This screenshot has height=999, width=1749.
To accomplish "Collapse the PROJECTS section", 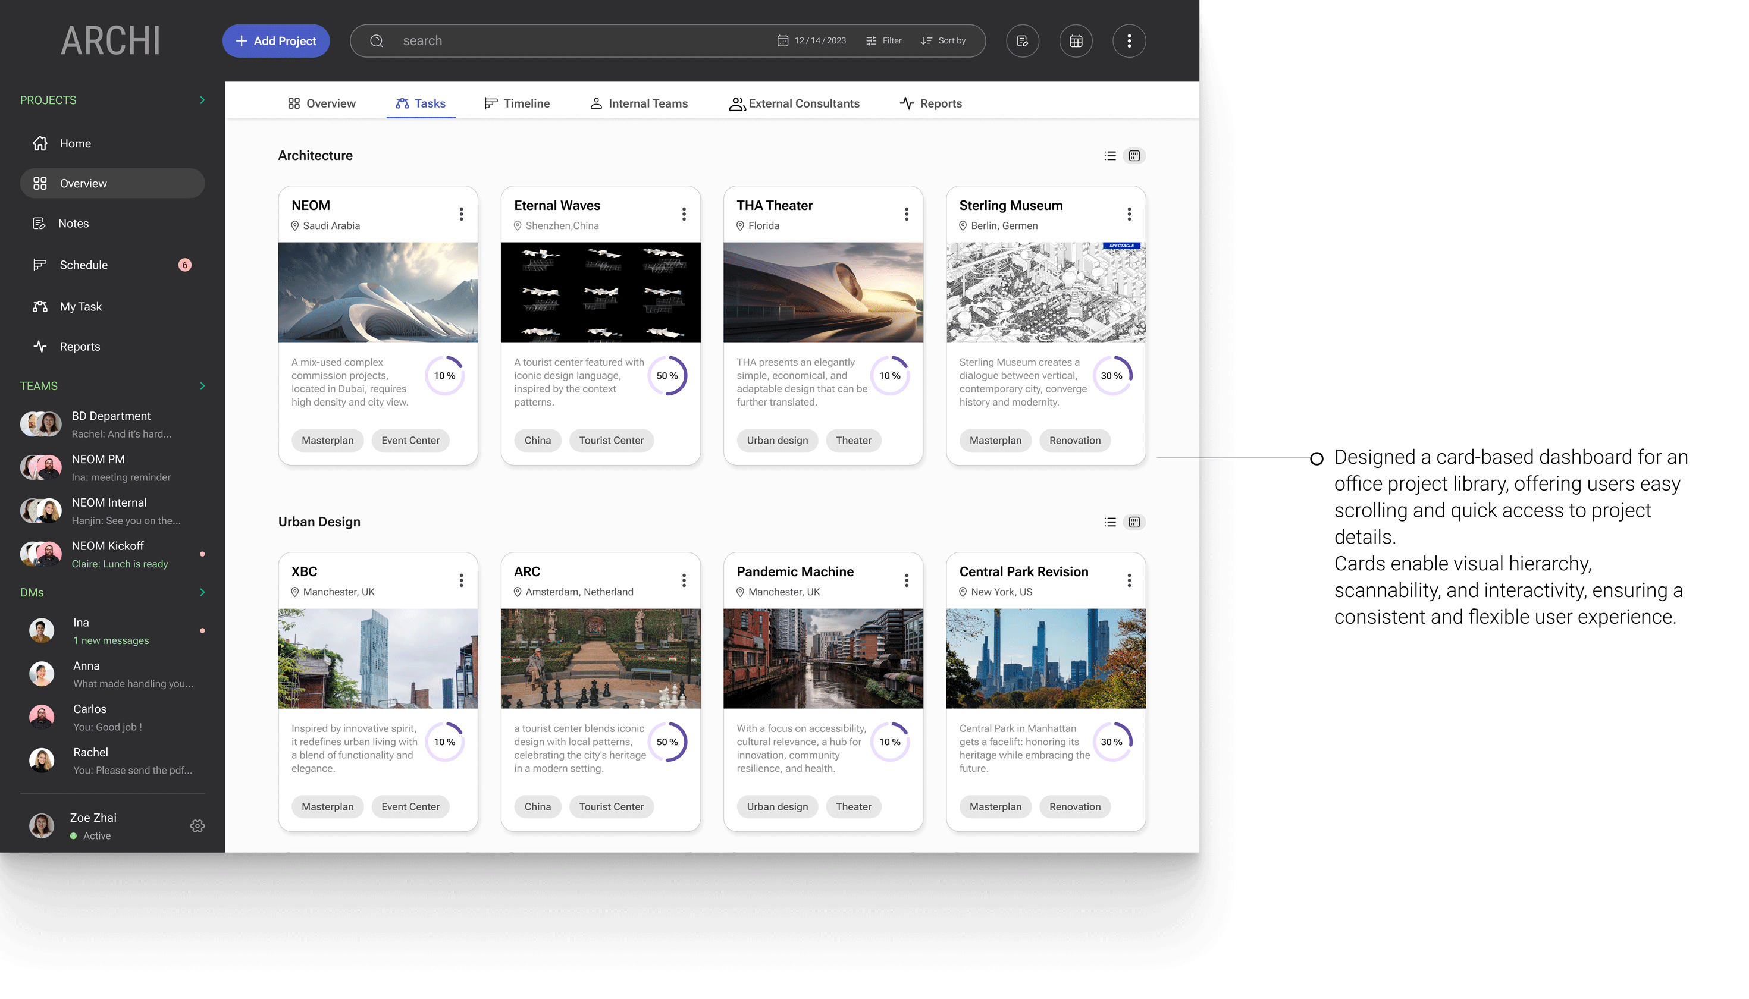I will 202,99.
